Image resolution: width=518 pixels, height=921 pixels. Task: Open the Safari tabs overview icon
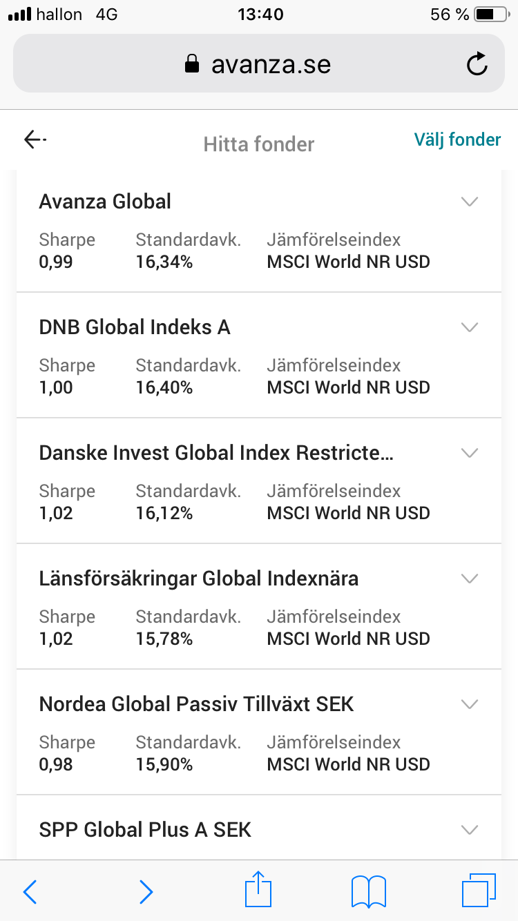(x=478, y=890)
